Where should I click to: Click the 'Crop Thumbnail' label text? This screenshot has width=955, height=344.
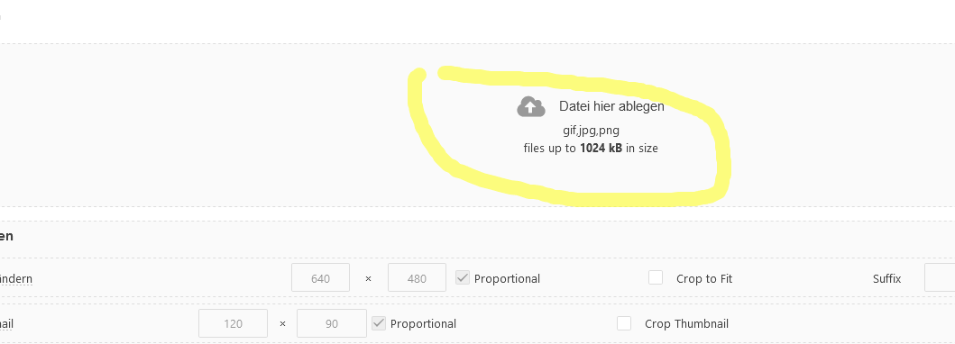686,324
